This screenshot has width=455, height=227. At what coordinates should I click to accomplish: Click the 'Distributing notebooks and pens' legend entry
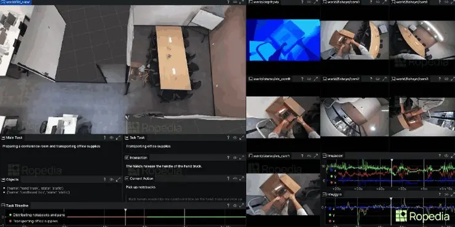pyautogui.click(x=36, y=215)
